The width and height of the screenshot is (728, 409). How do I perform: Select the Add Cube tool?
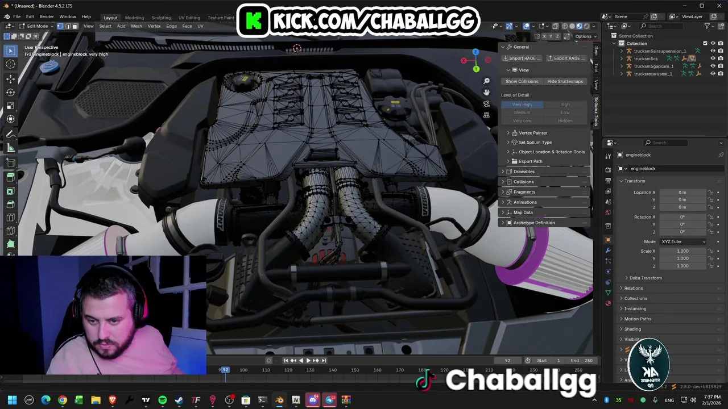[x=10, y=164]
